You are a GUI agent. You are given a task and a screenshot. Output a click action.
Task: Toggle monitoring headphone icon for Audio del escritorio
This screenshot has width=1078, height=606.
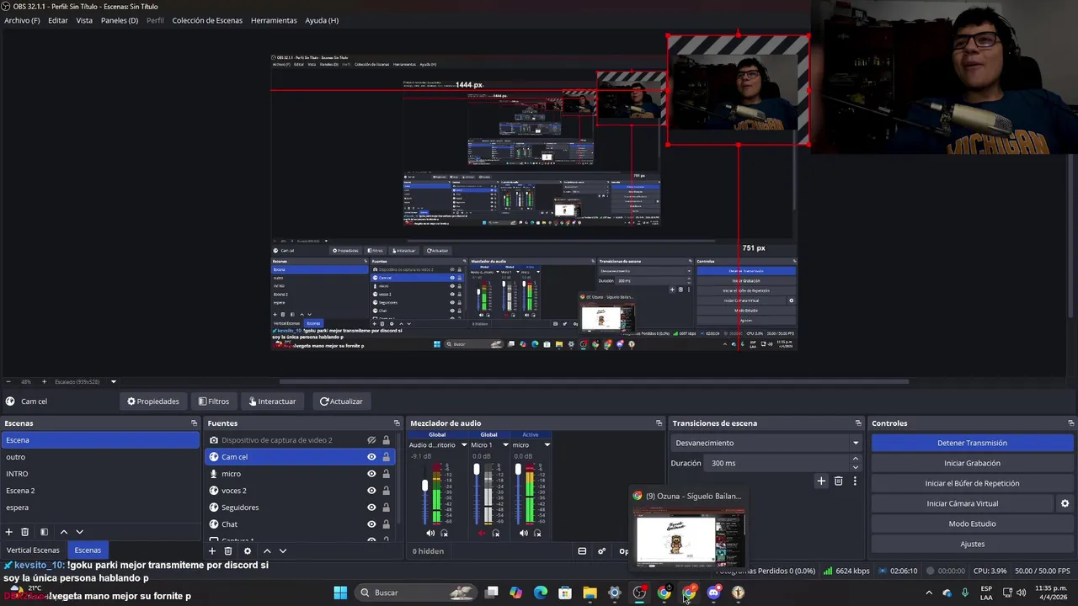444,533
